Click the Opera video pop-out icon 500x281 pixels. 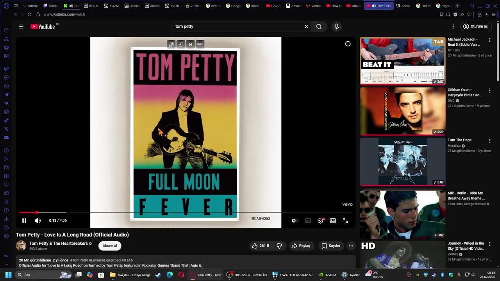tap(171, 44)
